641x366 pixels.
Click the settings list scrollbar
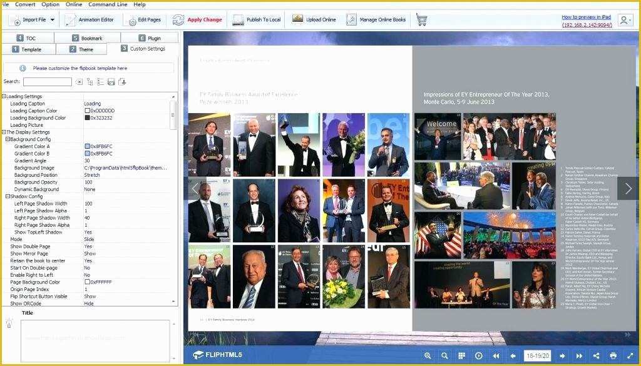(x=173, y=115)
